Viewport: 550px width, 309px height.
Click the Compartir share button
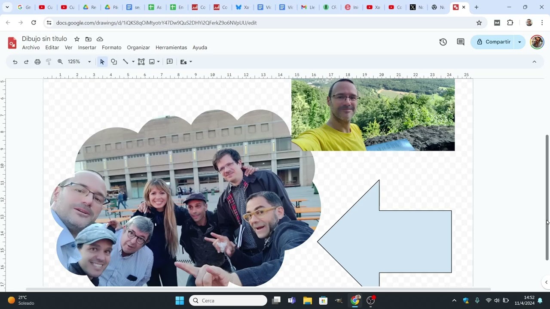493,42
